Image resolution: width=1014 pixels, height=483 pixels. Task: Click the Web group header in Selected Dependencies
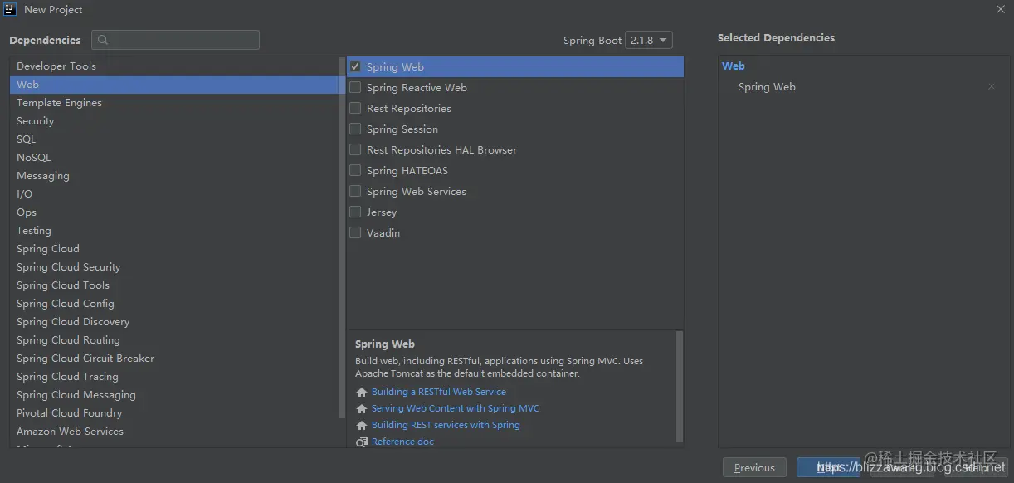[734, 66]
